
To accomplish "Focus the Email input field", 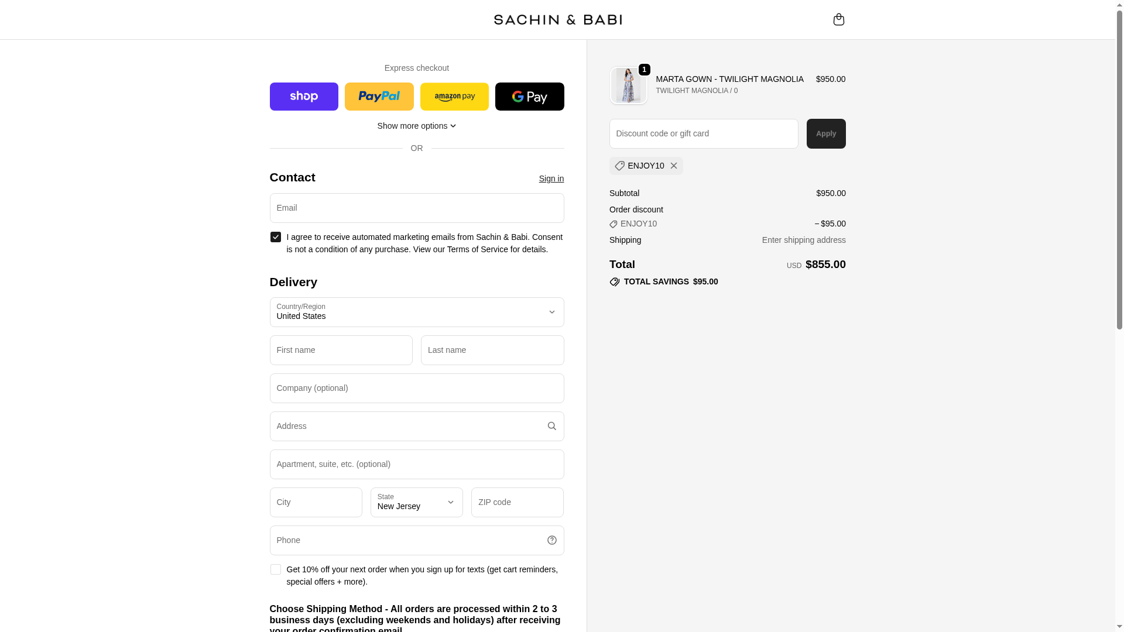I will point(416,208).
